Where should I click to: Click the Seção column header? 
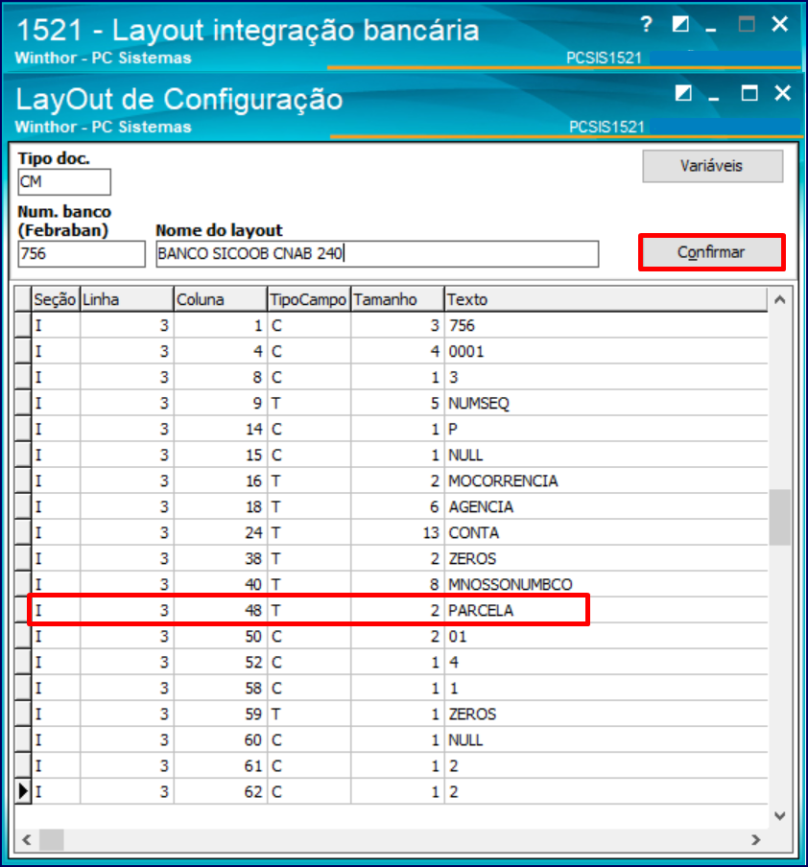point(56,299)
